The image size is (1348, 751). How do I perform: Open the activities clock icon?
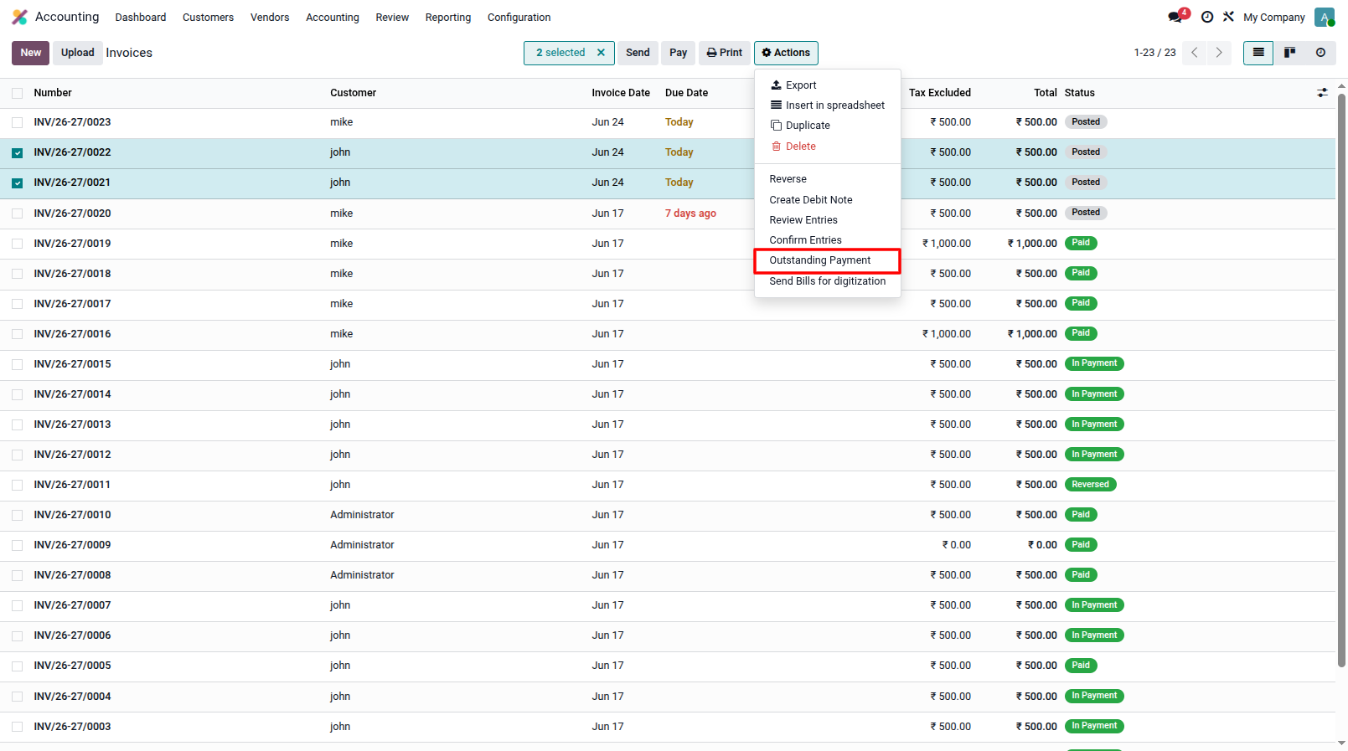1207,17
